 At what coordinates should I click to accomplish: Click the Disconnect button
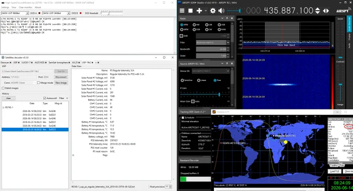61,77
